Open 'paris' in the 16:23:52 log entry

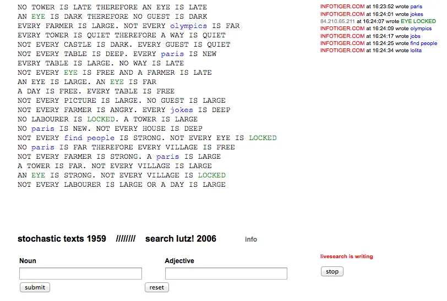click(x=416, y=7)
